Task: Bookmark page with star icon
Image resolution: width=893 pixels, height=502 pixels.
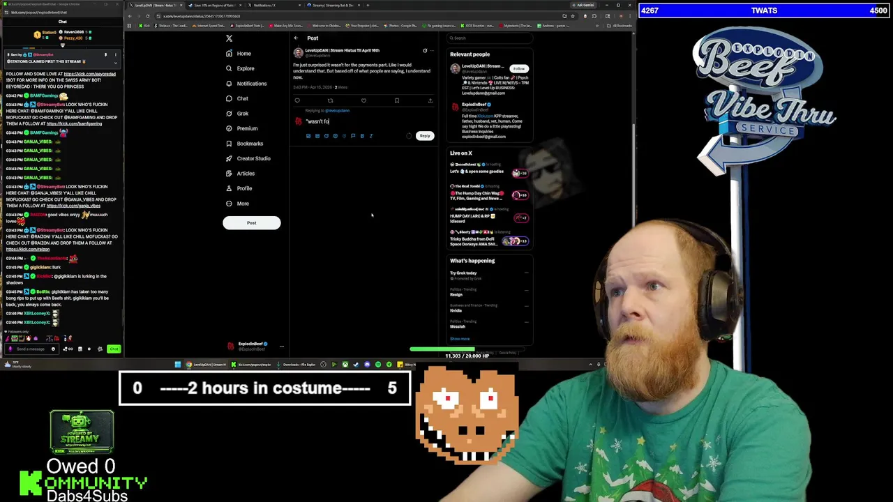Action: 573,16
